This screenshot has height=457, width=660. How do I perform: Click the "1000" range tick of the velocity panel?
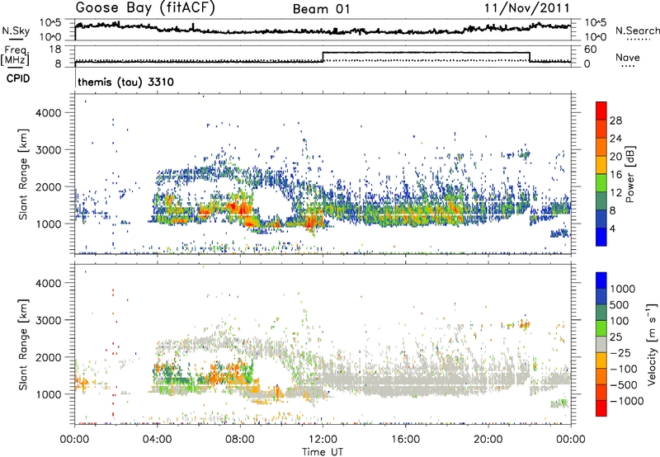tap(49, 394)
